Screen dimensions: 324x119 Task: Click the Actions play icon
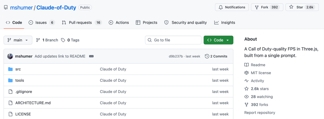point(111,23)
